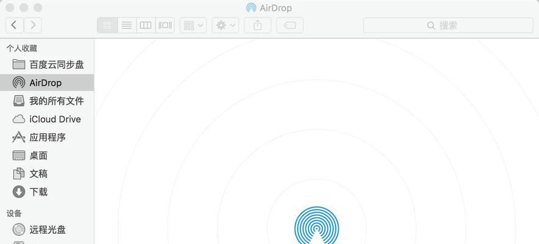Click the Edit Tags toolbar button
The image size is (539, 244).
click(x=289, y=25)
